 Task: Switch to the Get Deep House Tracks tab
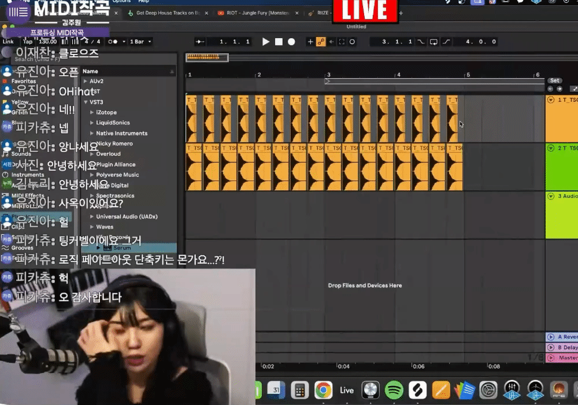168,13
